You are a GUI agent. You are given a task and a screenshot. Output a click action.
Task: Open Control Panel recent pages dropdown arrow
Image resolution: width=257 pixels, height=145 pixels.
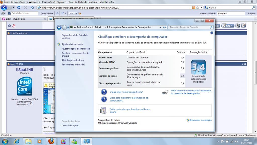[x=68, y=27]
